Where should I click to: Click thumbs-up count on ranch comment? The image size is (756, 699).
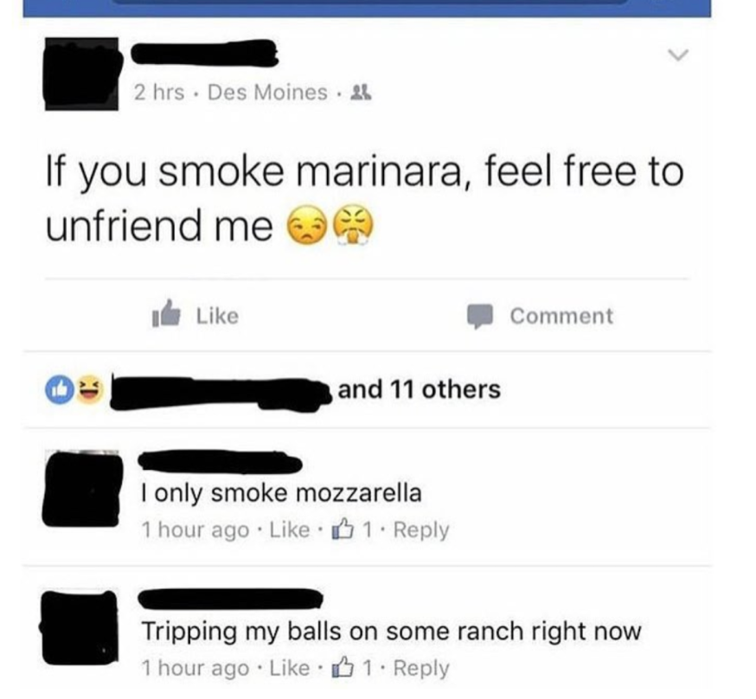click(x=351, y=668)
